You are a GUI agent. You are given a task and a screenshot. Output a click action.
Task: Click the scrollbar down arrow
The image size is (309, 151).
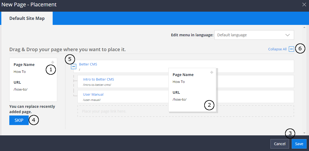pos(304,133)
